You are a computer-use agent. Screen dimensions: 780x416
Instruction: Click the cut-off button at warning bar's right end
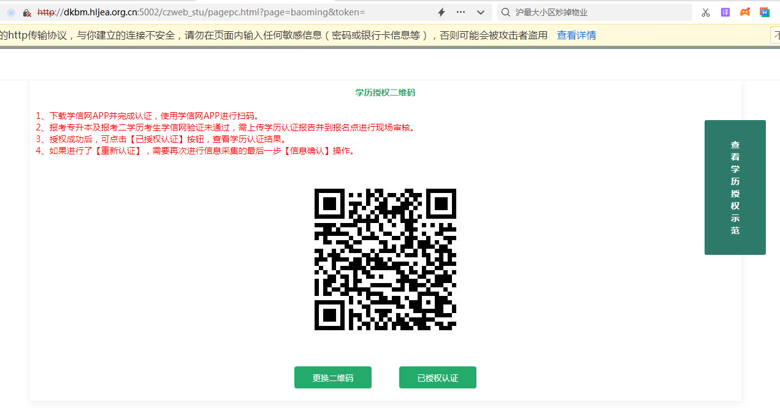pyautogui.click(x=775, y=36)
